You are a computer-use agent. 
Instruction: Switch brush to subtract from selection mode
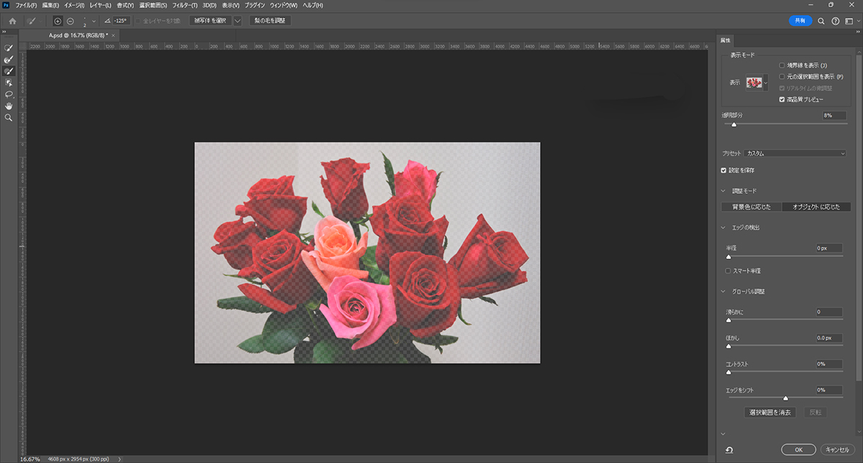pyautogui.click(x=70, y=21)
